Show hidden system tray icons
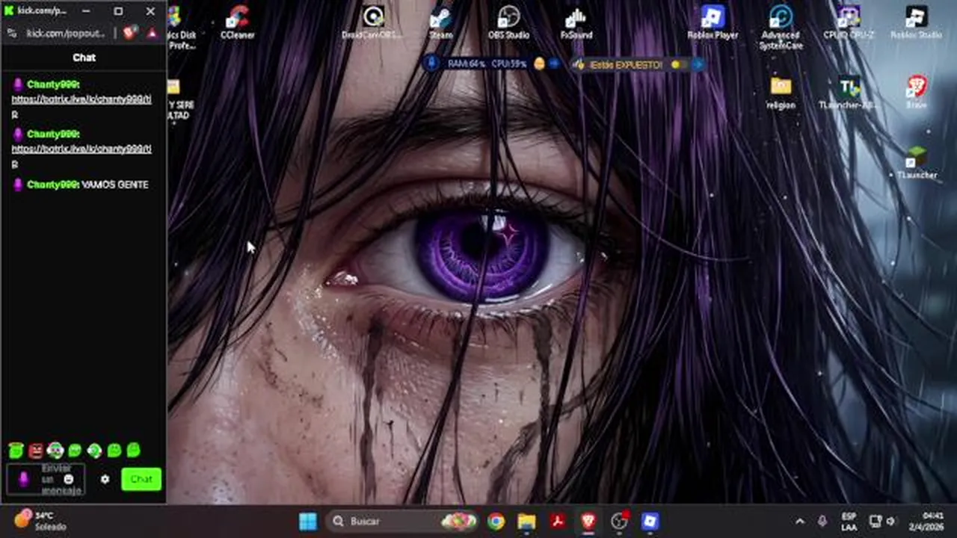This screenshot has height=538, width=957. click(x=800, y=522)
